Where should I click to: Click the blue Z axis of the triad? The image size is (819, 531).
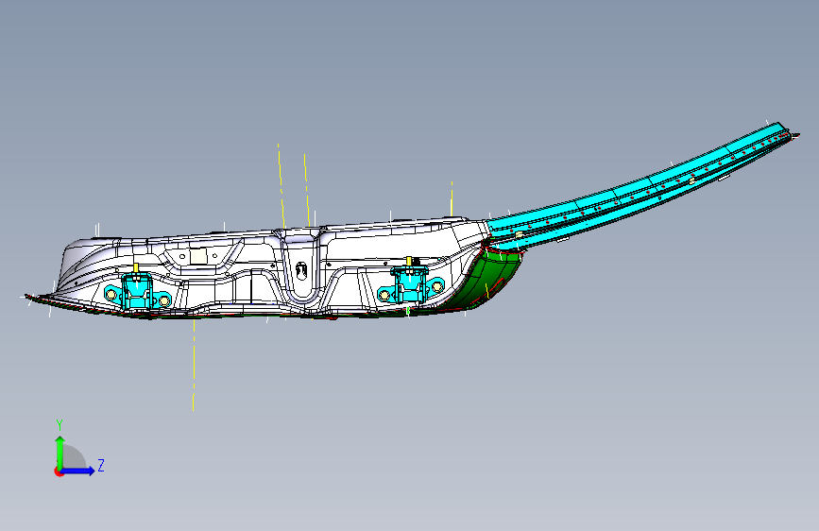[x=78, y=471]
